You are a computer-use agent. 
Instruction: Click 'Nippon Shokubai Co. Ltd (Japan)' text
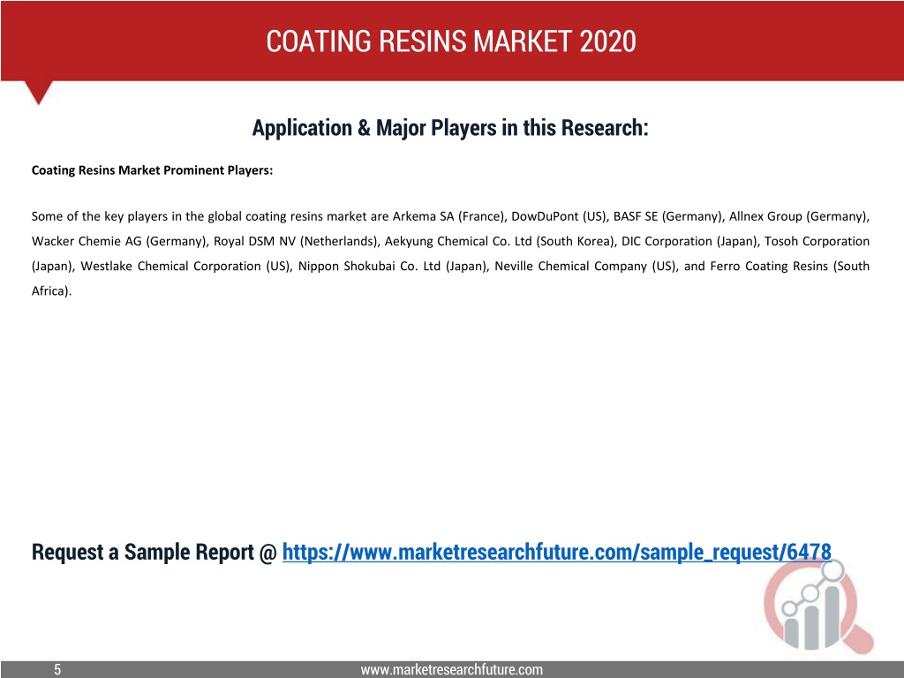tap(391, 267)
